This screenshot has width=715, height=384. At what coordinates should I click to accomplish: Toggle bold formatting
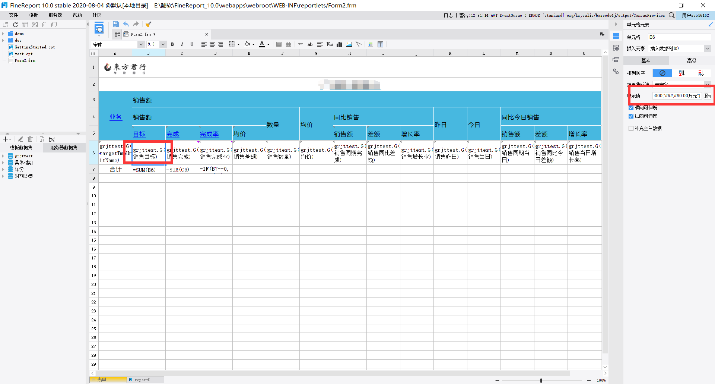click(x=172, y=44)
